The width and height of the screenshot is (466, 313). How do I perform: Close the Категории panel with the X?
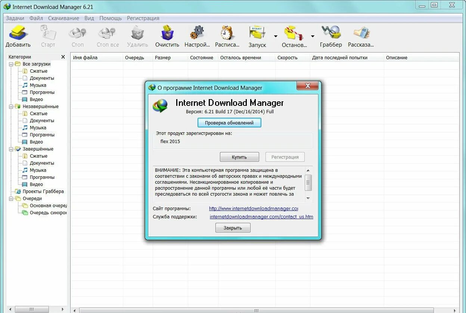pos(63,57)
